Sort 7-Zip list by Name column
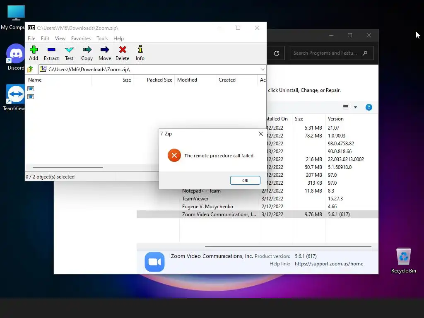 [x=58, y=80]
